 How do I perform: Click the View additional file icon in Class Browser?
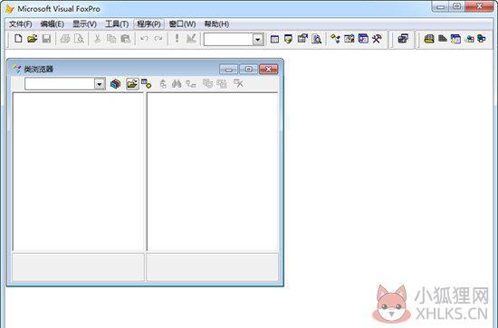(x=146, y=84)
